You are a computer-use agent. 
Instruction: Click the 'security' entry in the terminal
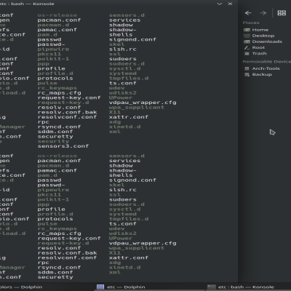pos(53,141)
